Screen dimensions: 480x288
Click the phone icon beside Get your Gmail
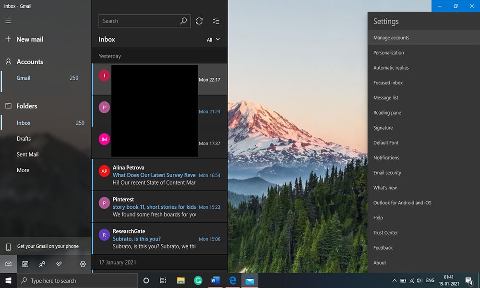pos(9,247)
